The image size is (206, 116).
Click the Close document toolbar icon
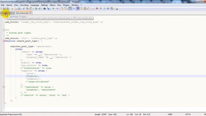pyautogui.click(x=12, y=9)
